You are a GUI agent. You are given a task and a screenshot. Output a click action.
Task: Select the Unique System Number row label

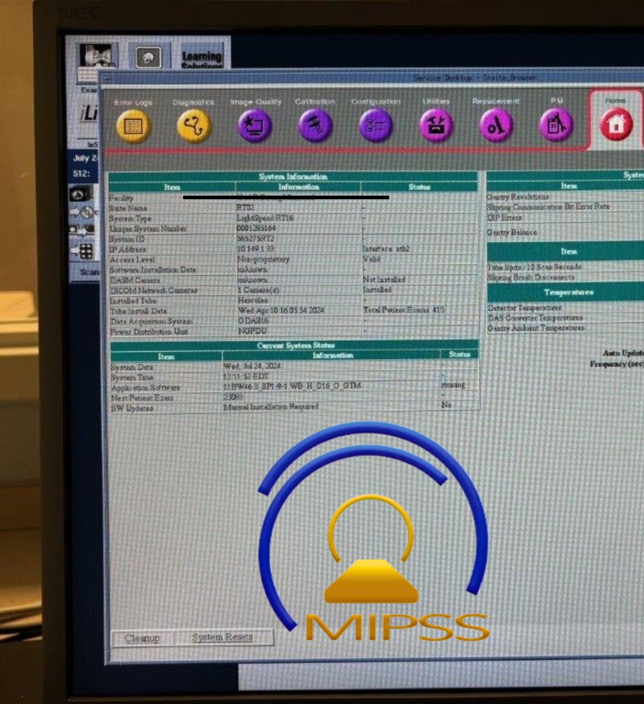(x=148, y=229)
